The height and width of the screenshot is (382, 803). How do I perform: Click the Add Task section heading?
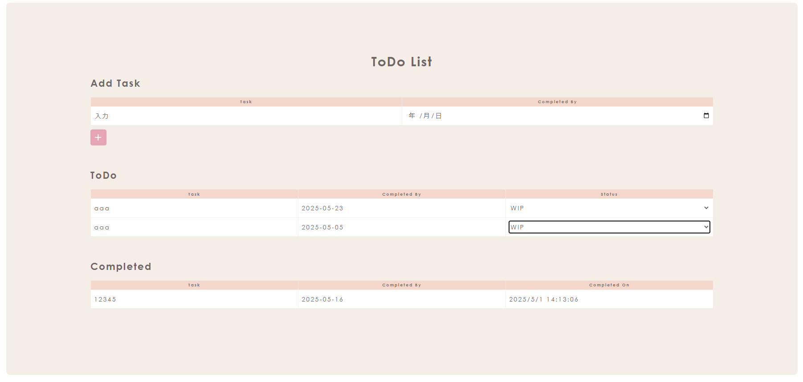point(115,84)
